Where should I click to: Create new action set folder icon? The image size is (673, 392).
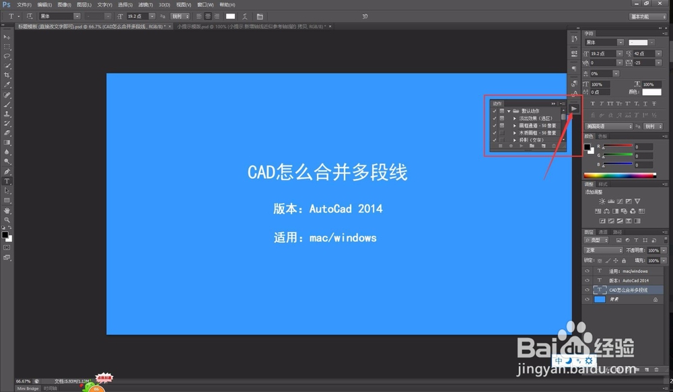pyautogui.click(x=532, y=147)
